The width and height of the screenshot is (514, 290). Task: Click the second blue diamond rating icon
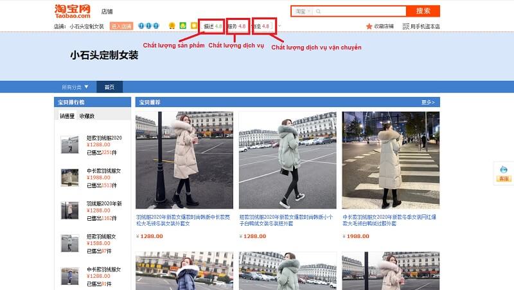pyautogui.click(x=148, y=26)
